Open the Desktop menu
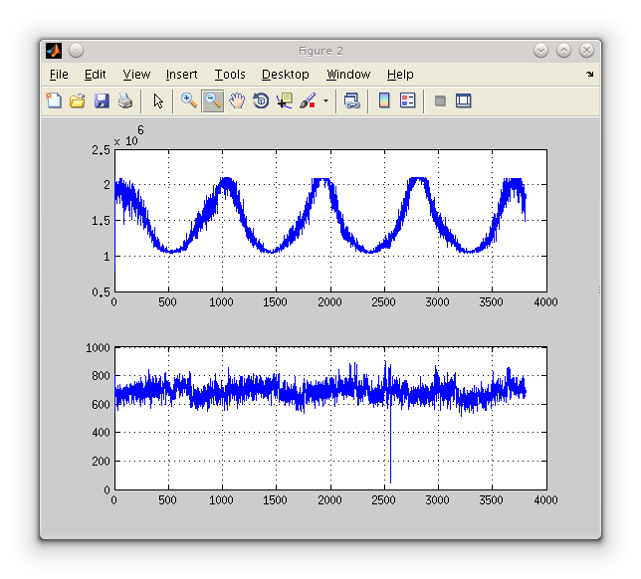The width and height of the screenshot is (641, 579). coord(286,75)
